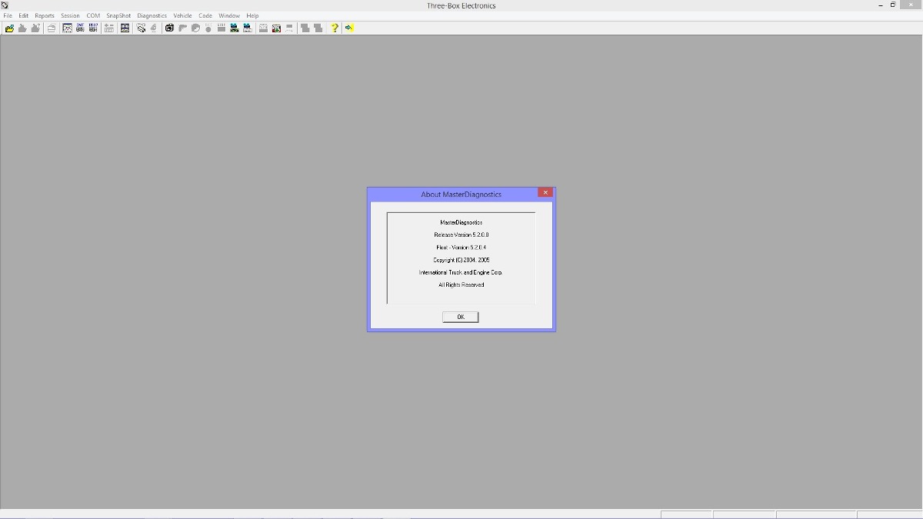The width and height of the screenshot is (923, 519).
Task: Open the COM menu
Action: 93,15
